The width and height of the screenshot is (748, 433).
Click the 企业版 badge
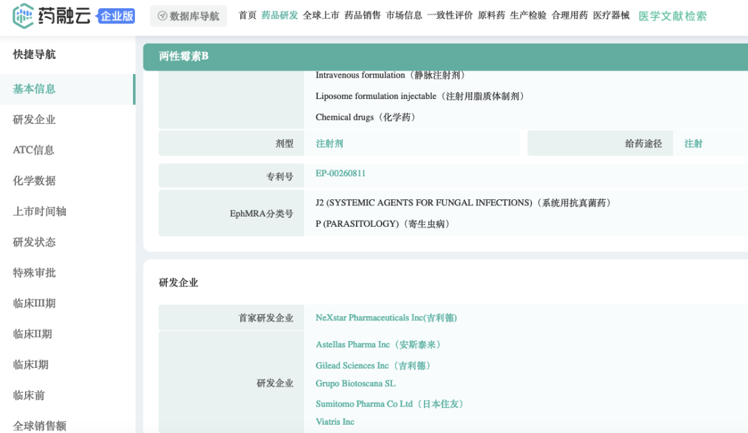tap(116, 16)
